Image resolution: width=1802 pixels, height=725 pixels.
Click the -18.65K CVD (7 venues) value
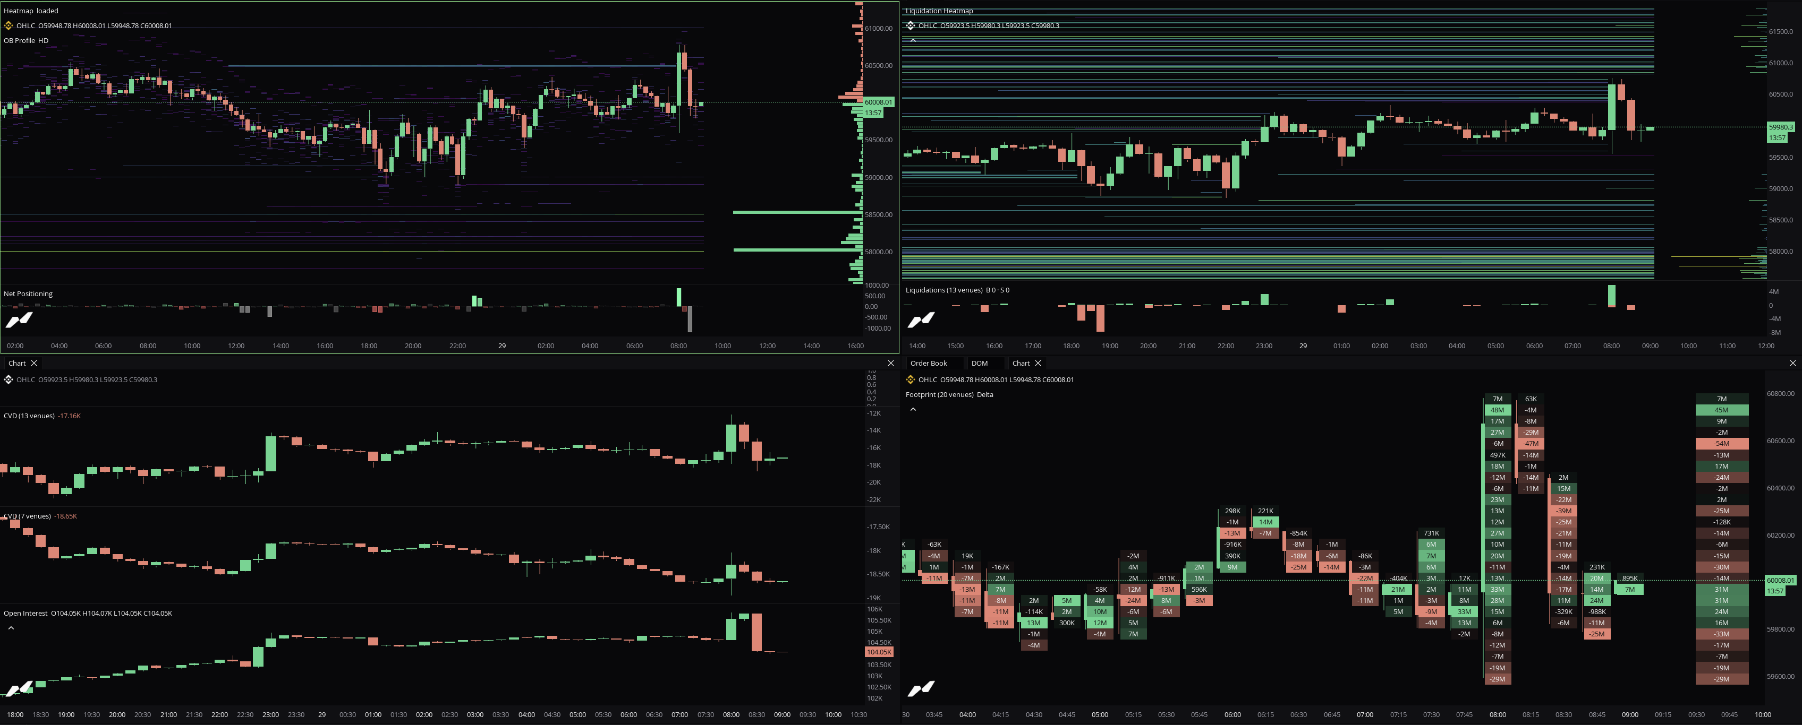66,516
